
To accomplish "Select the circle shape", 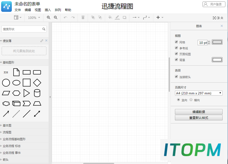I will [6, 83].
